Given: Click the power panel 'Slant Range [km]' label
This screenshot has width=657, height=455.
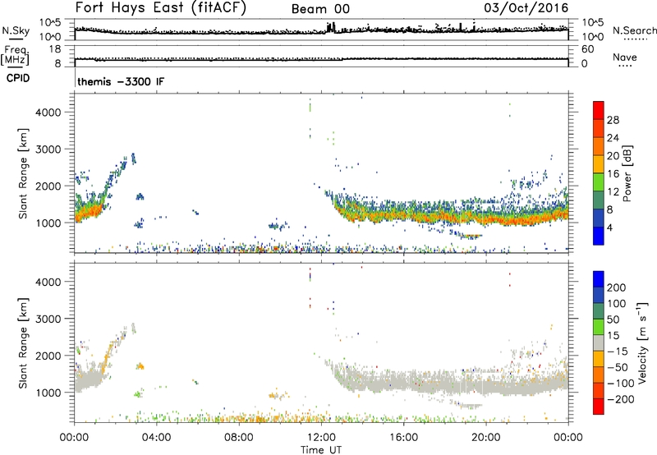Looking at the screenshot, I should [x=23, y=173].
